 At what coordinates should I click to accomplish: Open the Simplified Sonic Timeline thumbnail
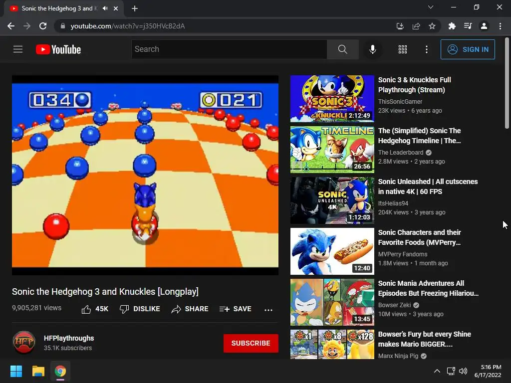332,150
